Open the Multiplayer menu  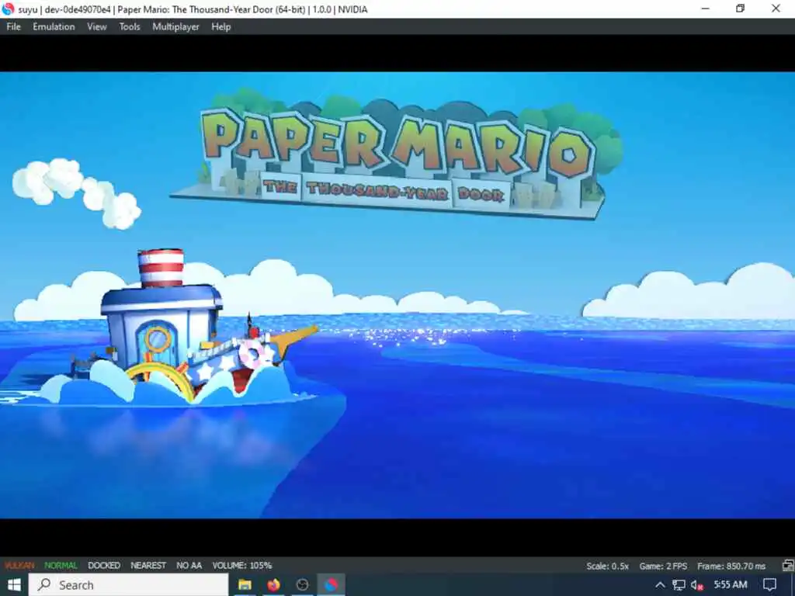(x=176, y=27)
